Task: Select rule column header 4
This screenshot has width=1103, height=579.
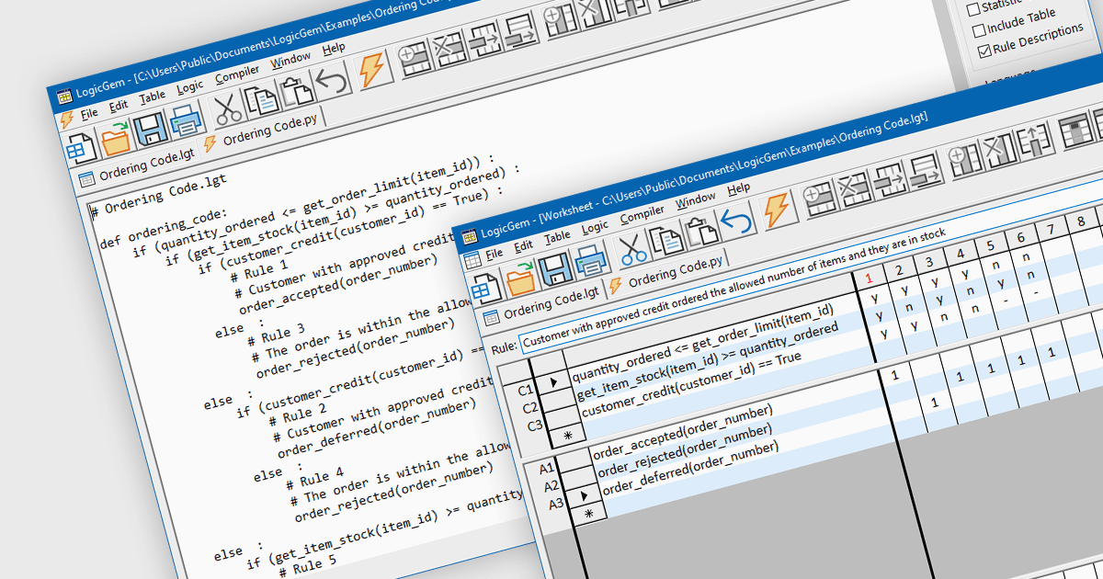Action: pyautogui.click(x=960, y=253)
